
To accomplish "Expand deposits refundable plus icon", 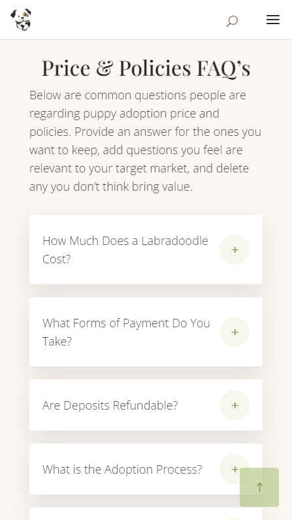I will pyautogui.click(x=235, y=405).
